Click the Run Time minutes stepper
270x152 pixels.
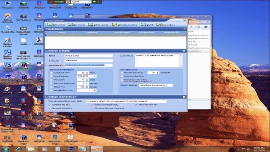pos(87,83)
